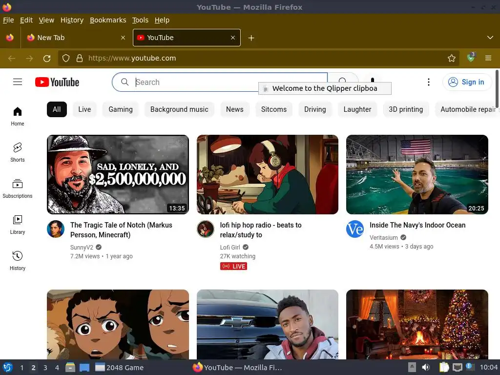The width and height of the screenshot is (500, 375).
Task: Switch to the New Tab tab
Action: coord(76,38)
